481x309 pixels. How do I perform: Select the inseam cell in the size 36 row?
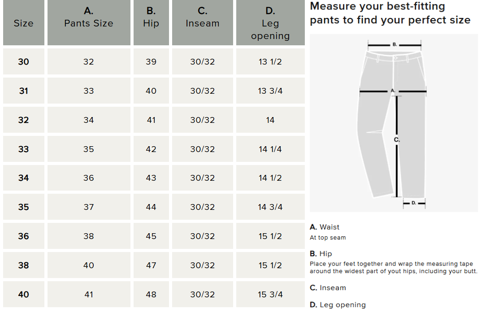coord(203,236)
